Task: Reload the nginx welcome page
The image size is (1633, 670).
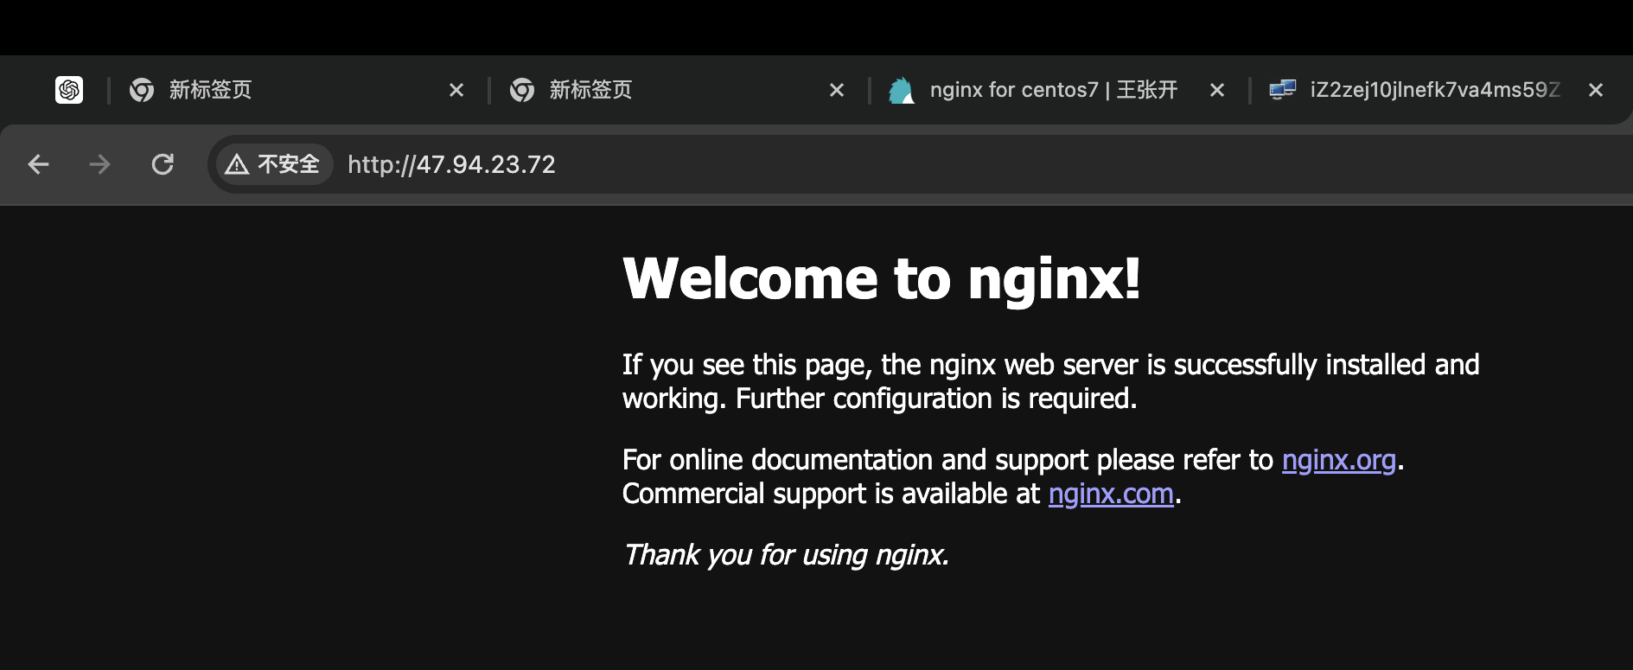Action: 163,164
